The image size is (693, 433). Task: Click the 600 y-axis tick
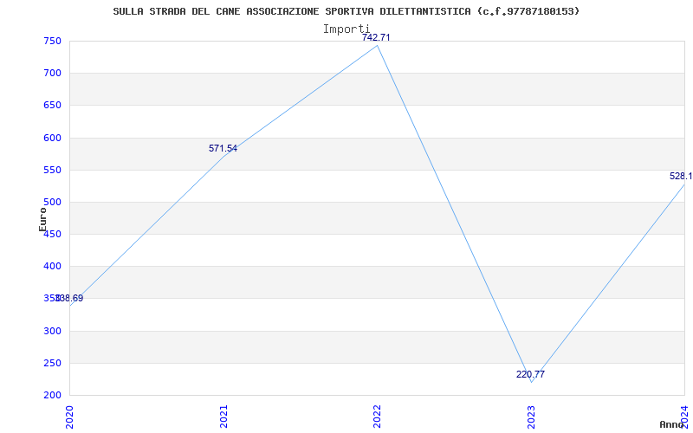pyautogui.click(x=52, y=138)
